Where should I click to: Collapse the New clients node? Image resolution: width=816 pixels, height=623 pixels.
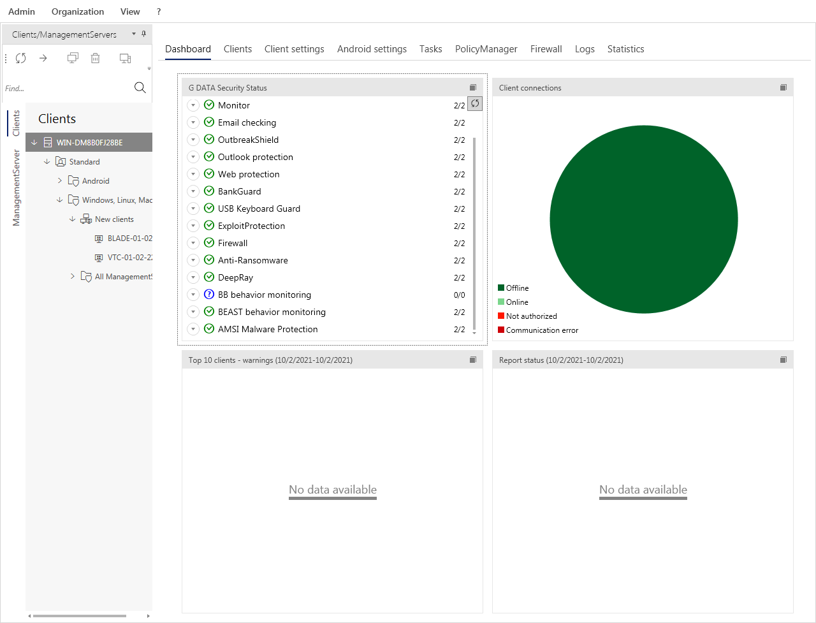pyautogui.click(x=73, y=219)
